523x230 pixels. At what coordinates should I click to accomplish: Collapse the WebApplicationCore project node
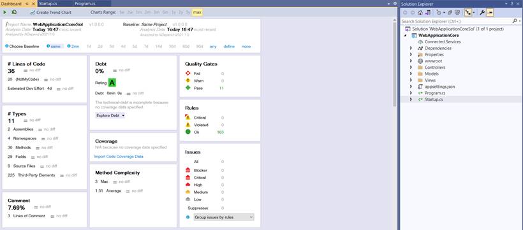click(x=405, y=35)
